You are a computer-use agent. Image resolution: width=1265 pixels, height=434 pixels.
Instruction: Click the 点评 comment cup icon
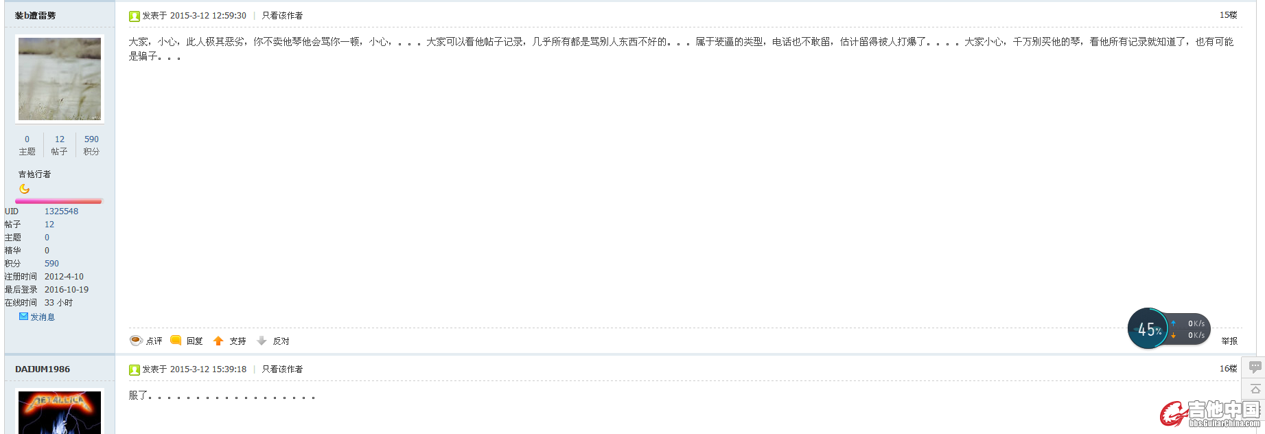136,341
